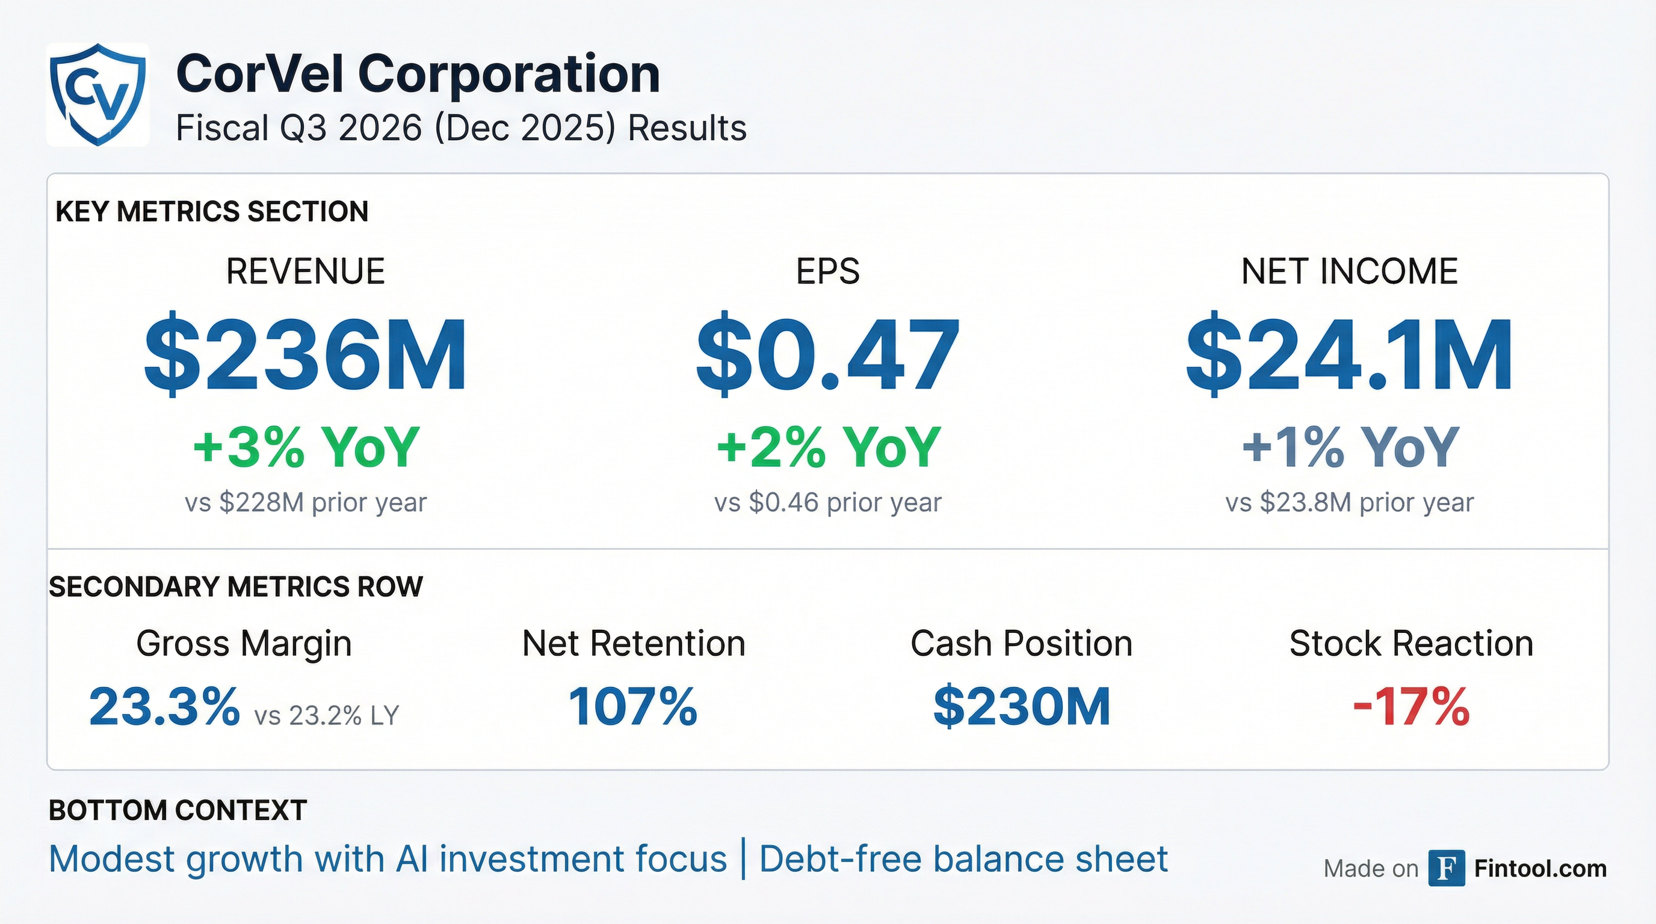This screenshot has width=1656, height=924.
Task: Click the 23.3% gross margin value
Action: [164, 707]
